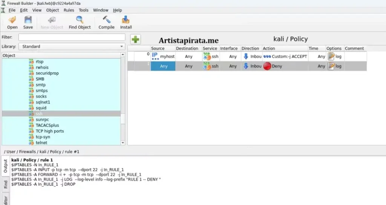Image resolution: width=386 pixels, height=205 pixels.
Task: Click the object tree scrollbar thumb
Action: tap(123, 119)
